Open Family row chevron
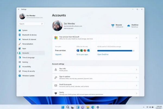 pos(136,94)
